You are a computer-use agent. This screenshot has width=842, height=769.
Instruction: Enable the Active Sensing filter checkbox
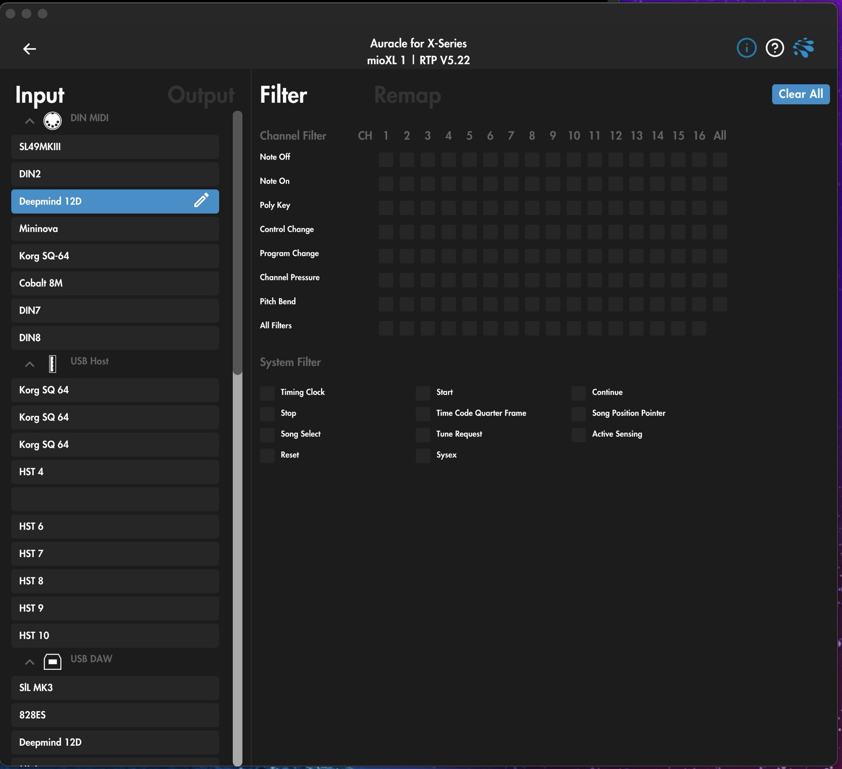tap(578, 435)
